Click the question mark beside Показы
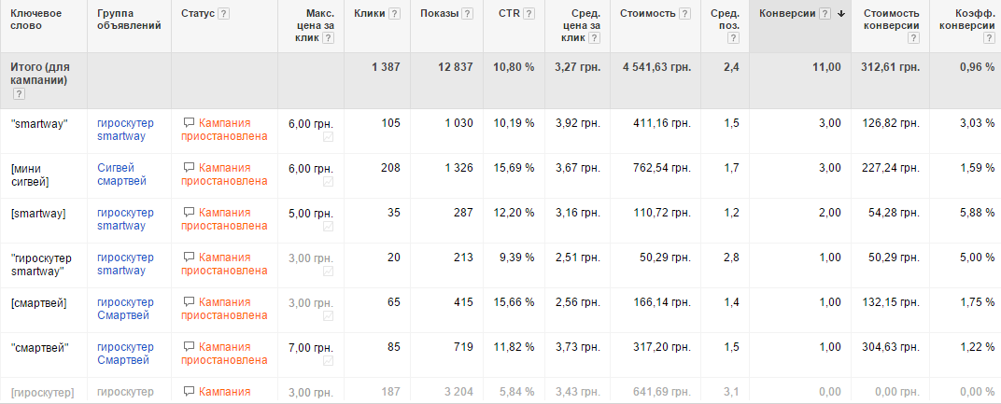Viewport: 1001px width, 404px height. pos(467,14)
